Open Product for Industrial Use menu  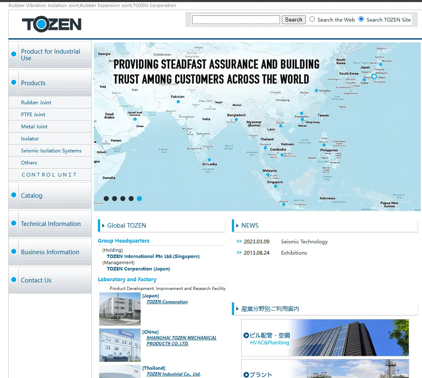[50, 55]
